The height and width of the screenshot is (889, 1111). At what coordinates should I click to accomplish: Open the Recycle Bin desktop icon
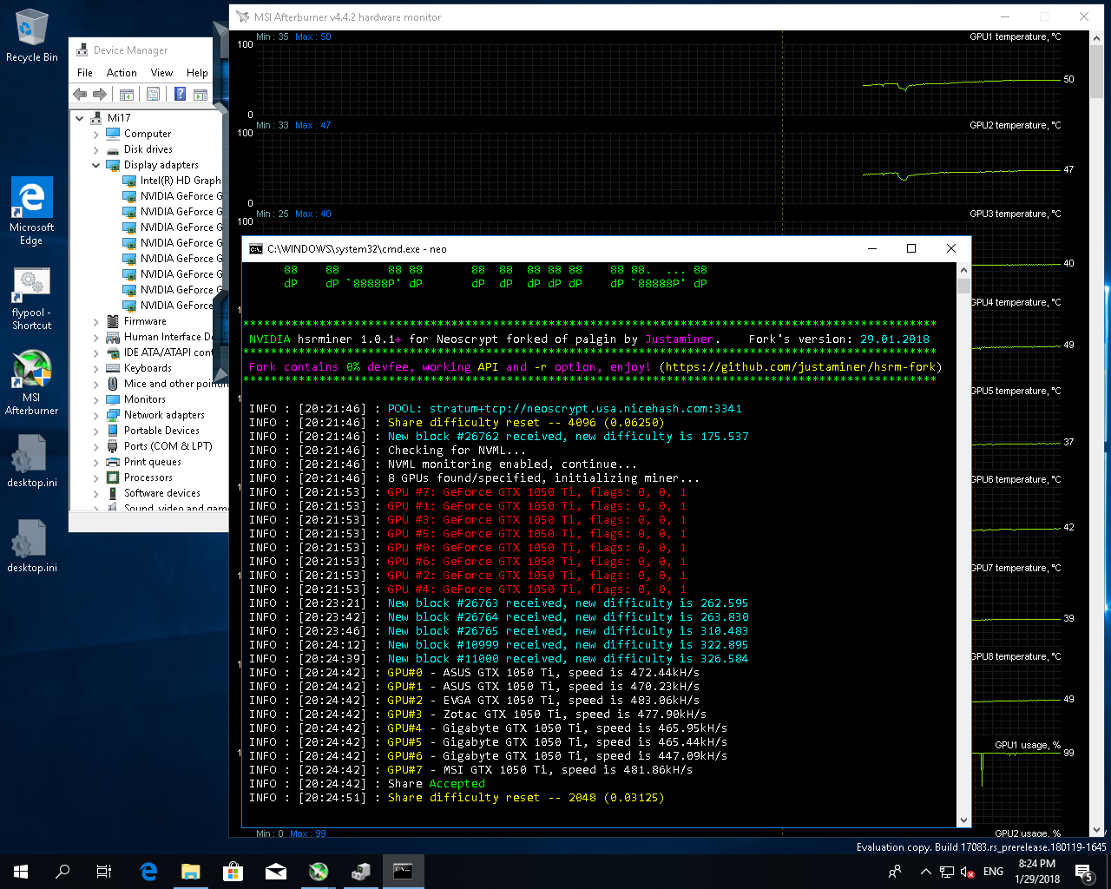pyautogui.click(x=31, y=36)
